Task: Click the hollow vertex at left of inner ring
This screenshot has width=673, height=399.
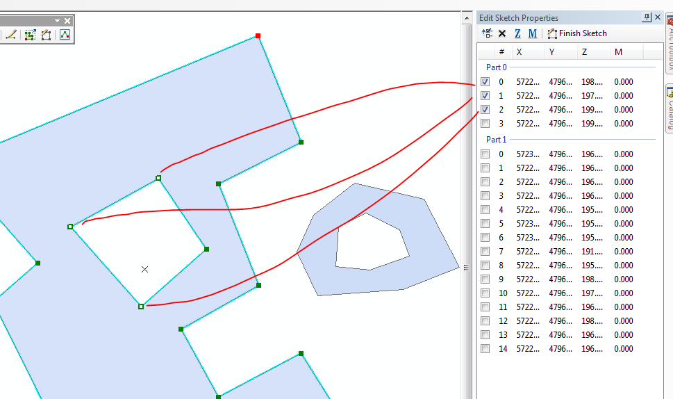Action: click(70, 227)
